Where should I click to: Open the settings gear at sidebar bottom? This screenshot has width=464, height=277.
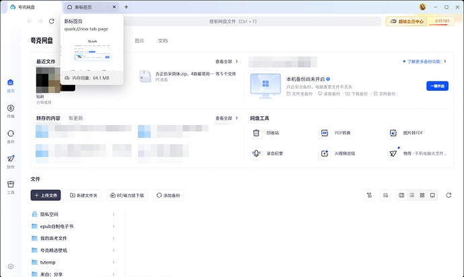click(x=11, y=266)
